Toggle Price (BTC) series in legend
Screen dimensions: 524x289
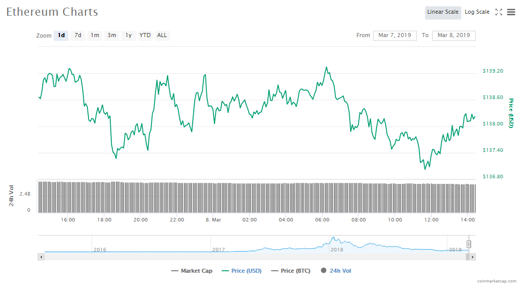(291, 271)
